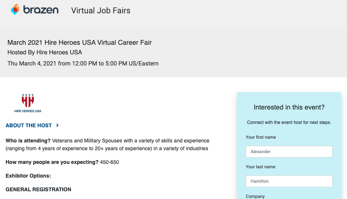Click the brazen wordmark in header

click(41, 10)
